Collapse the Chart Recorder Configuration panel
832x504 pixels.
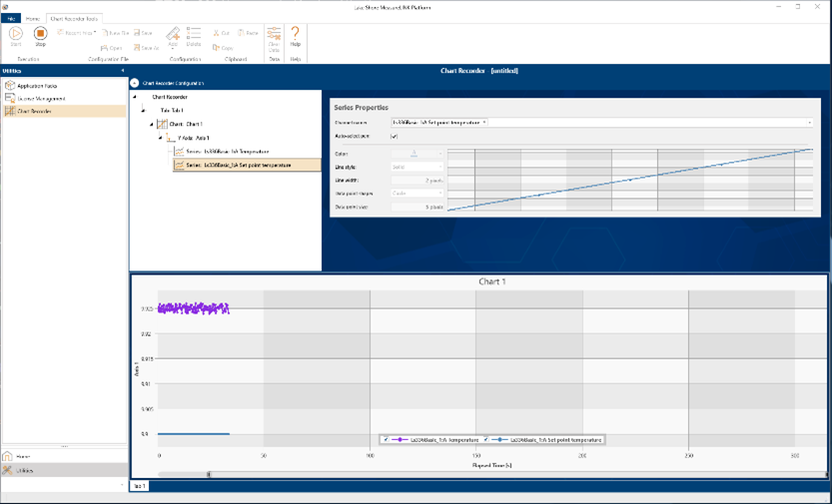coord(135,83)
